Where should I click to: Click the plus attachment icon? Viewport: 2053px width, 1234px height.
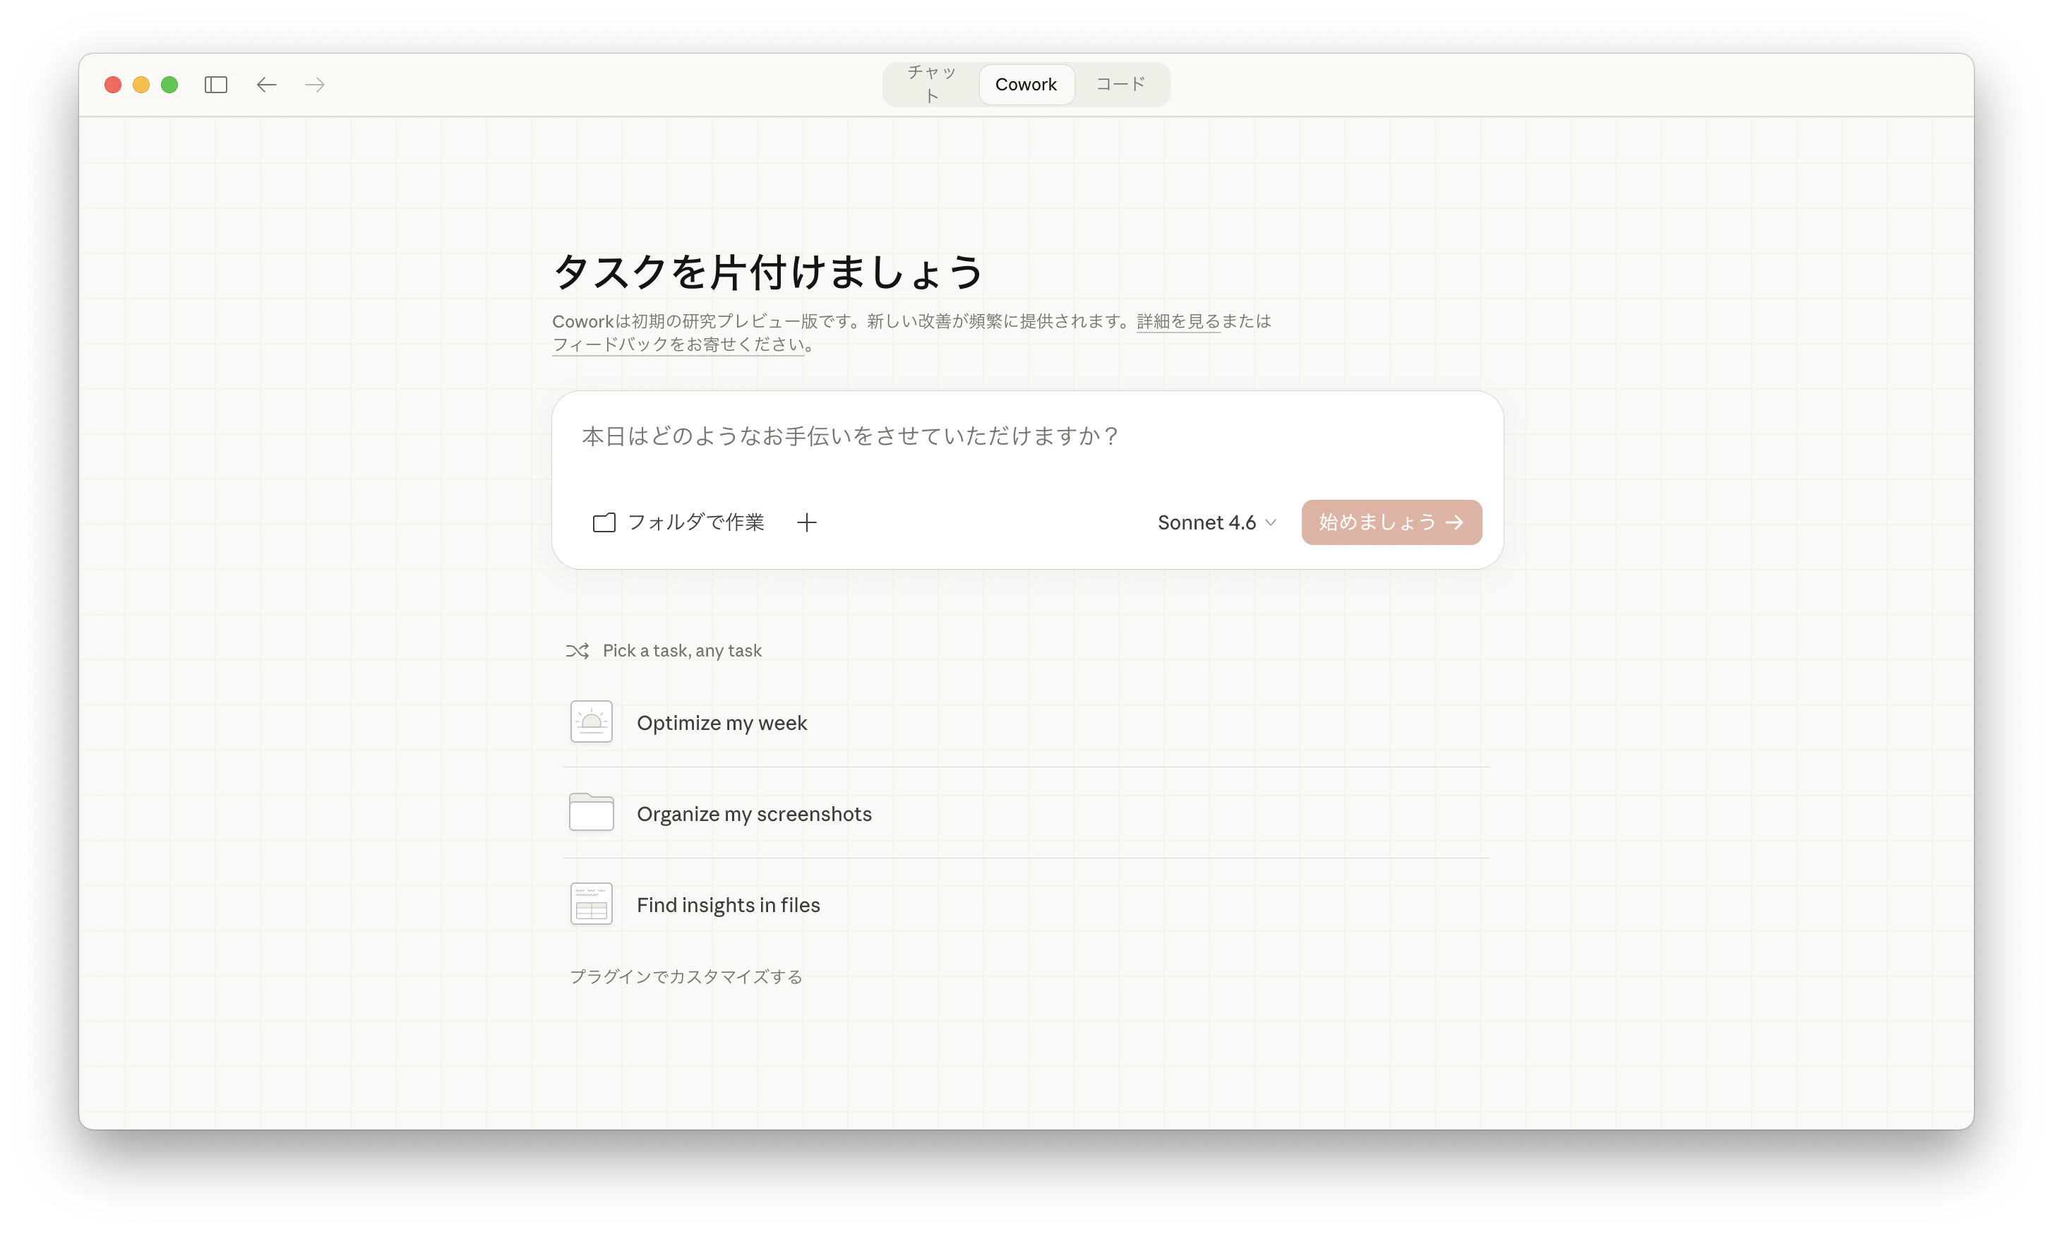pyautogui.click(x=806, y=522)
